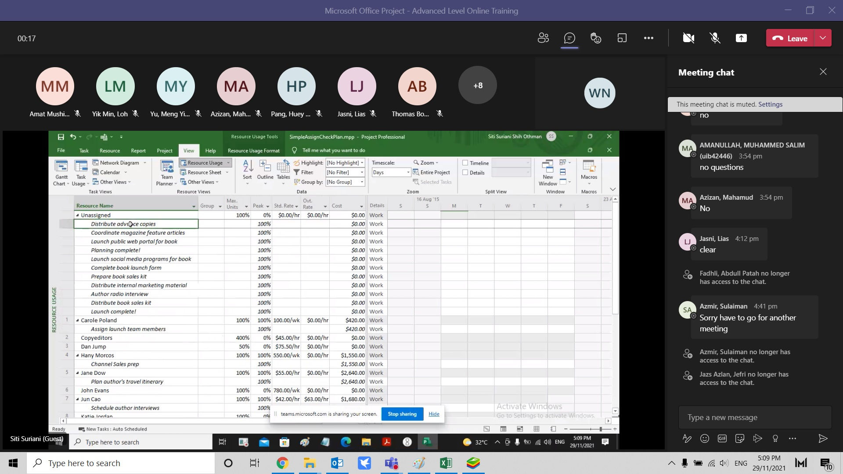Open the share content tray
Viewport: 843px width, 474px height.
(x=741, y=38)
